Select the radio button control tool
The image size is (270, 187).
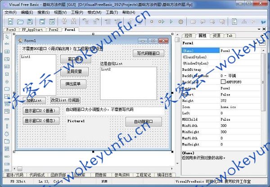click(x=7, y=82)
